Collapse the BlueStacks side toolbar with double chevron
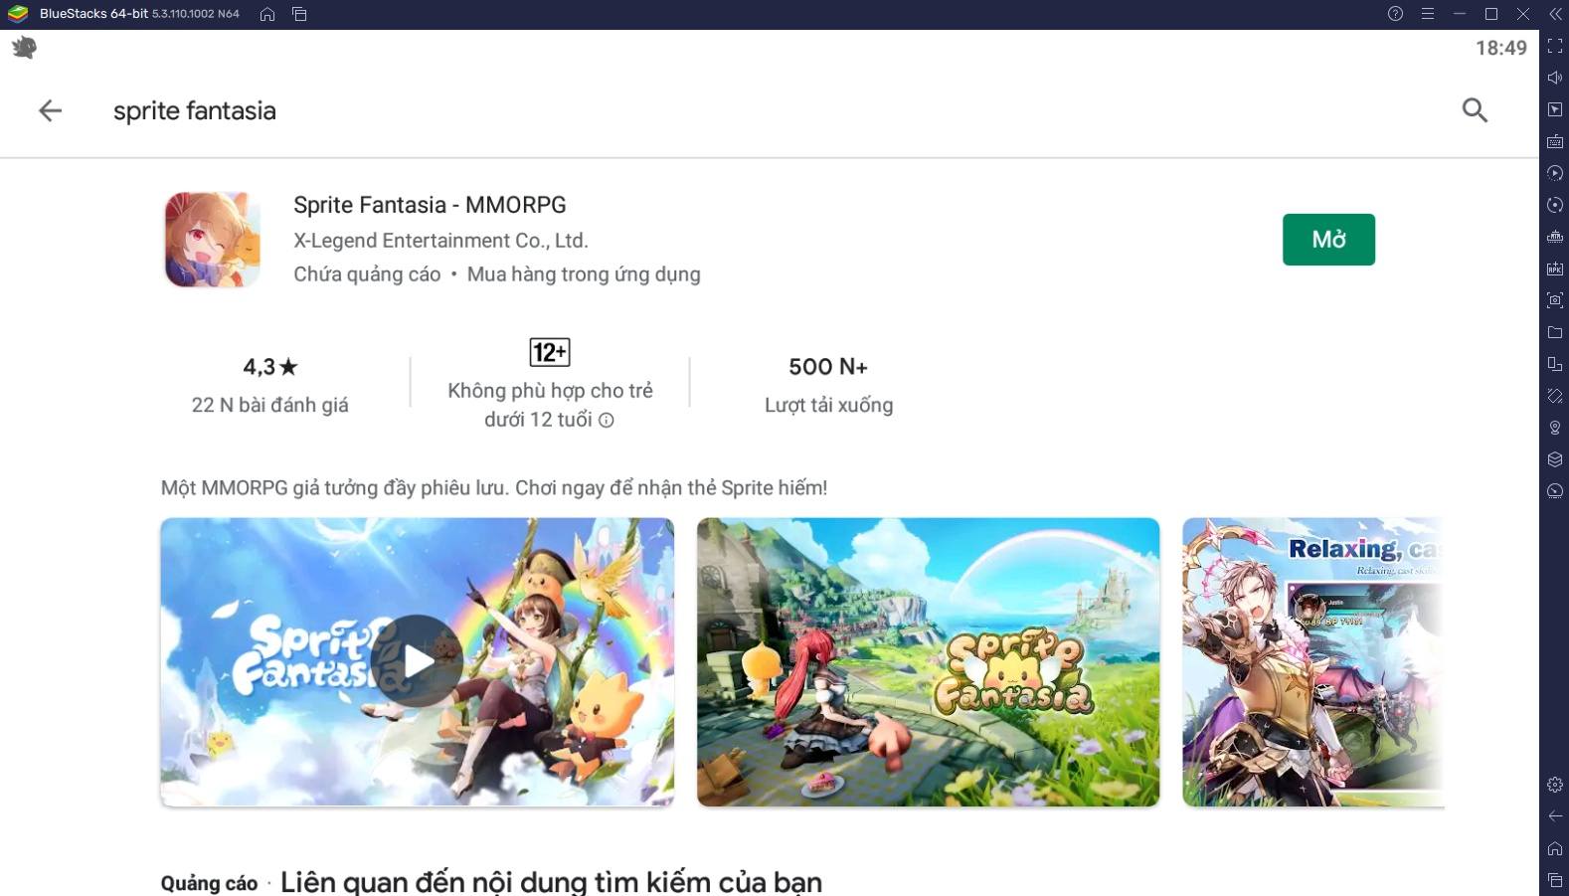 (1555, 14)
